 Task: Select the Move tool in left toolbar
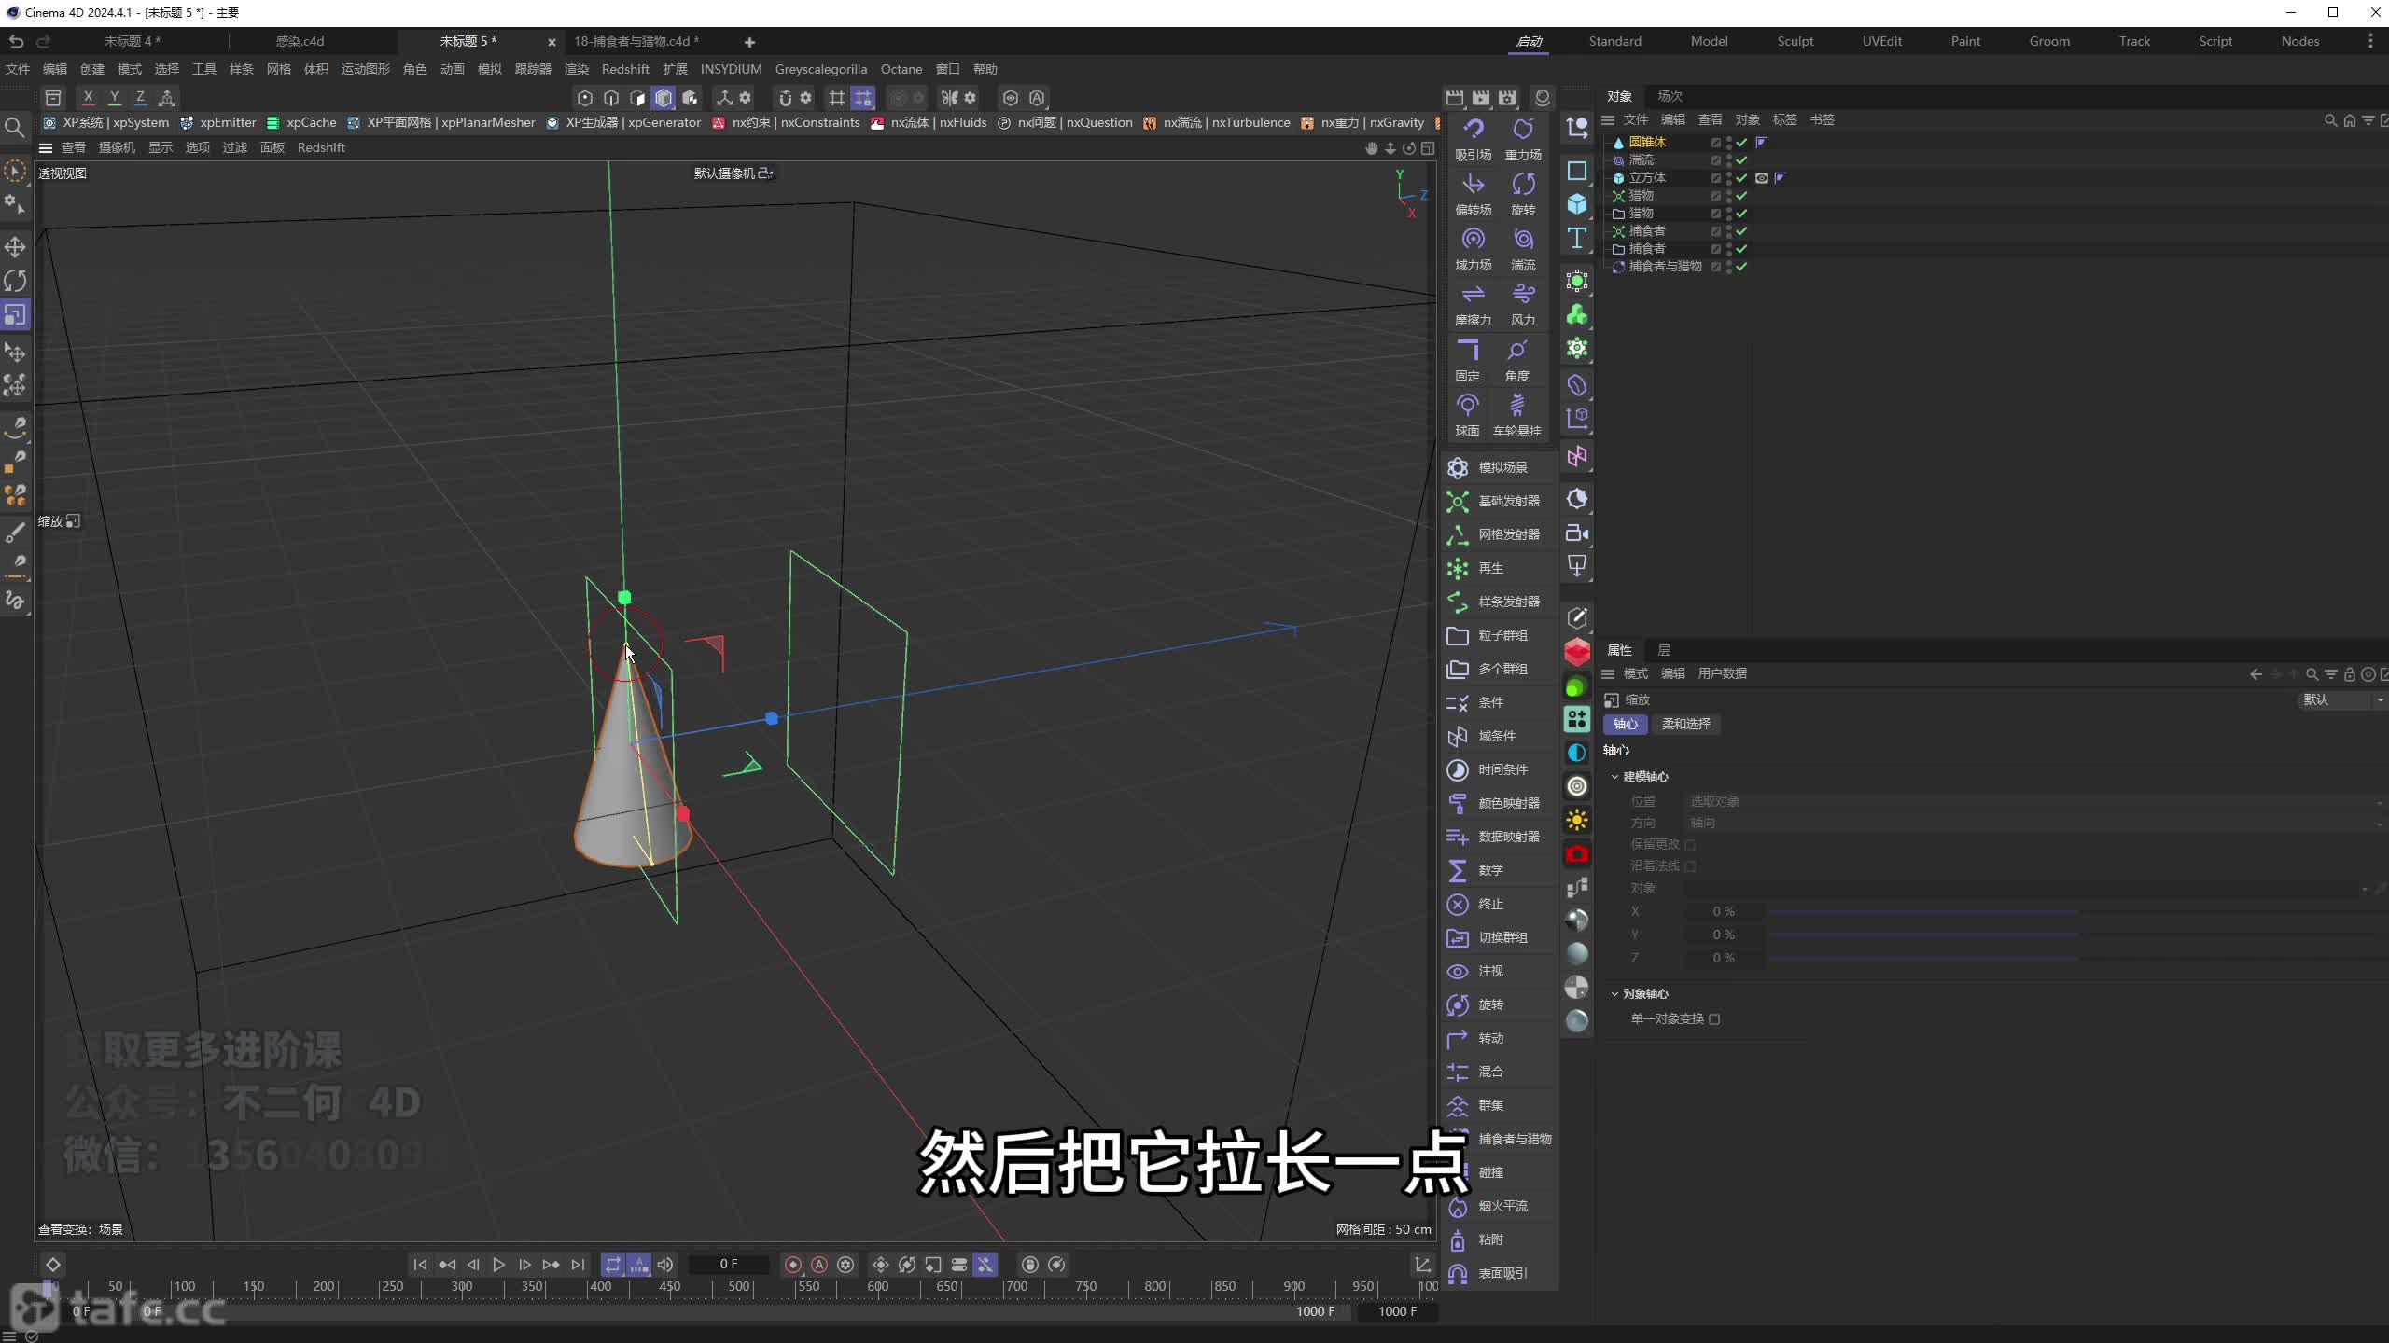click(x=15, y=247)
